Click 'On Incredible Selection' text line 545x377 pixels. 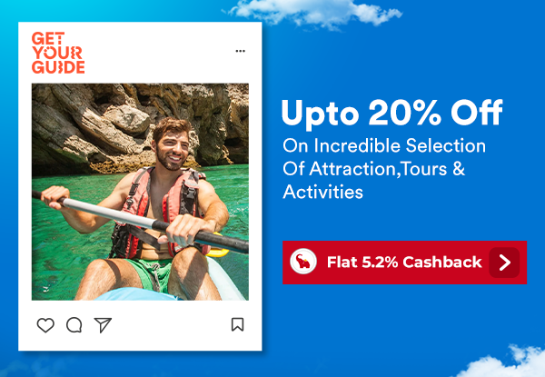coord(384,145)
